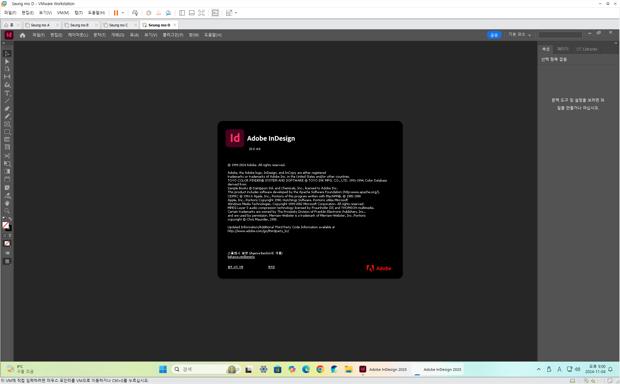Switch to the 페이지 panel tab

pyautogui.click(x=563, y=49)
